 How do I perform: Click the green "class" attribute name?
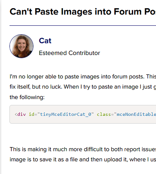tap(104, 114)
